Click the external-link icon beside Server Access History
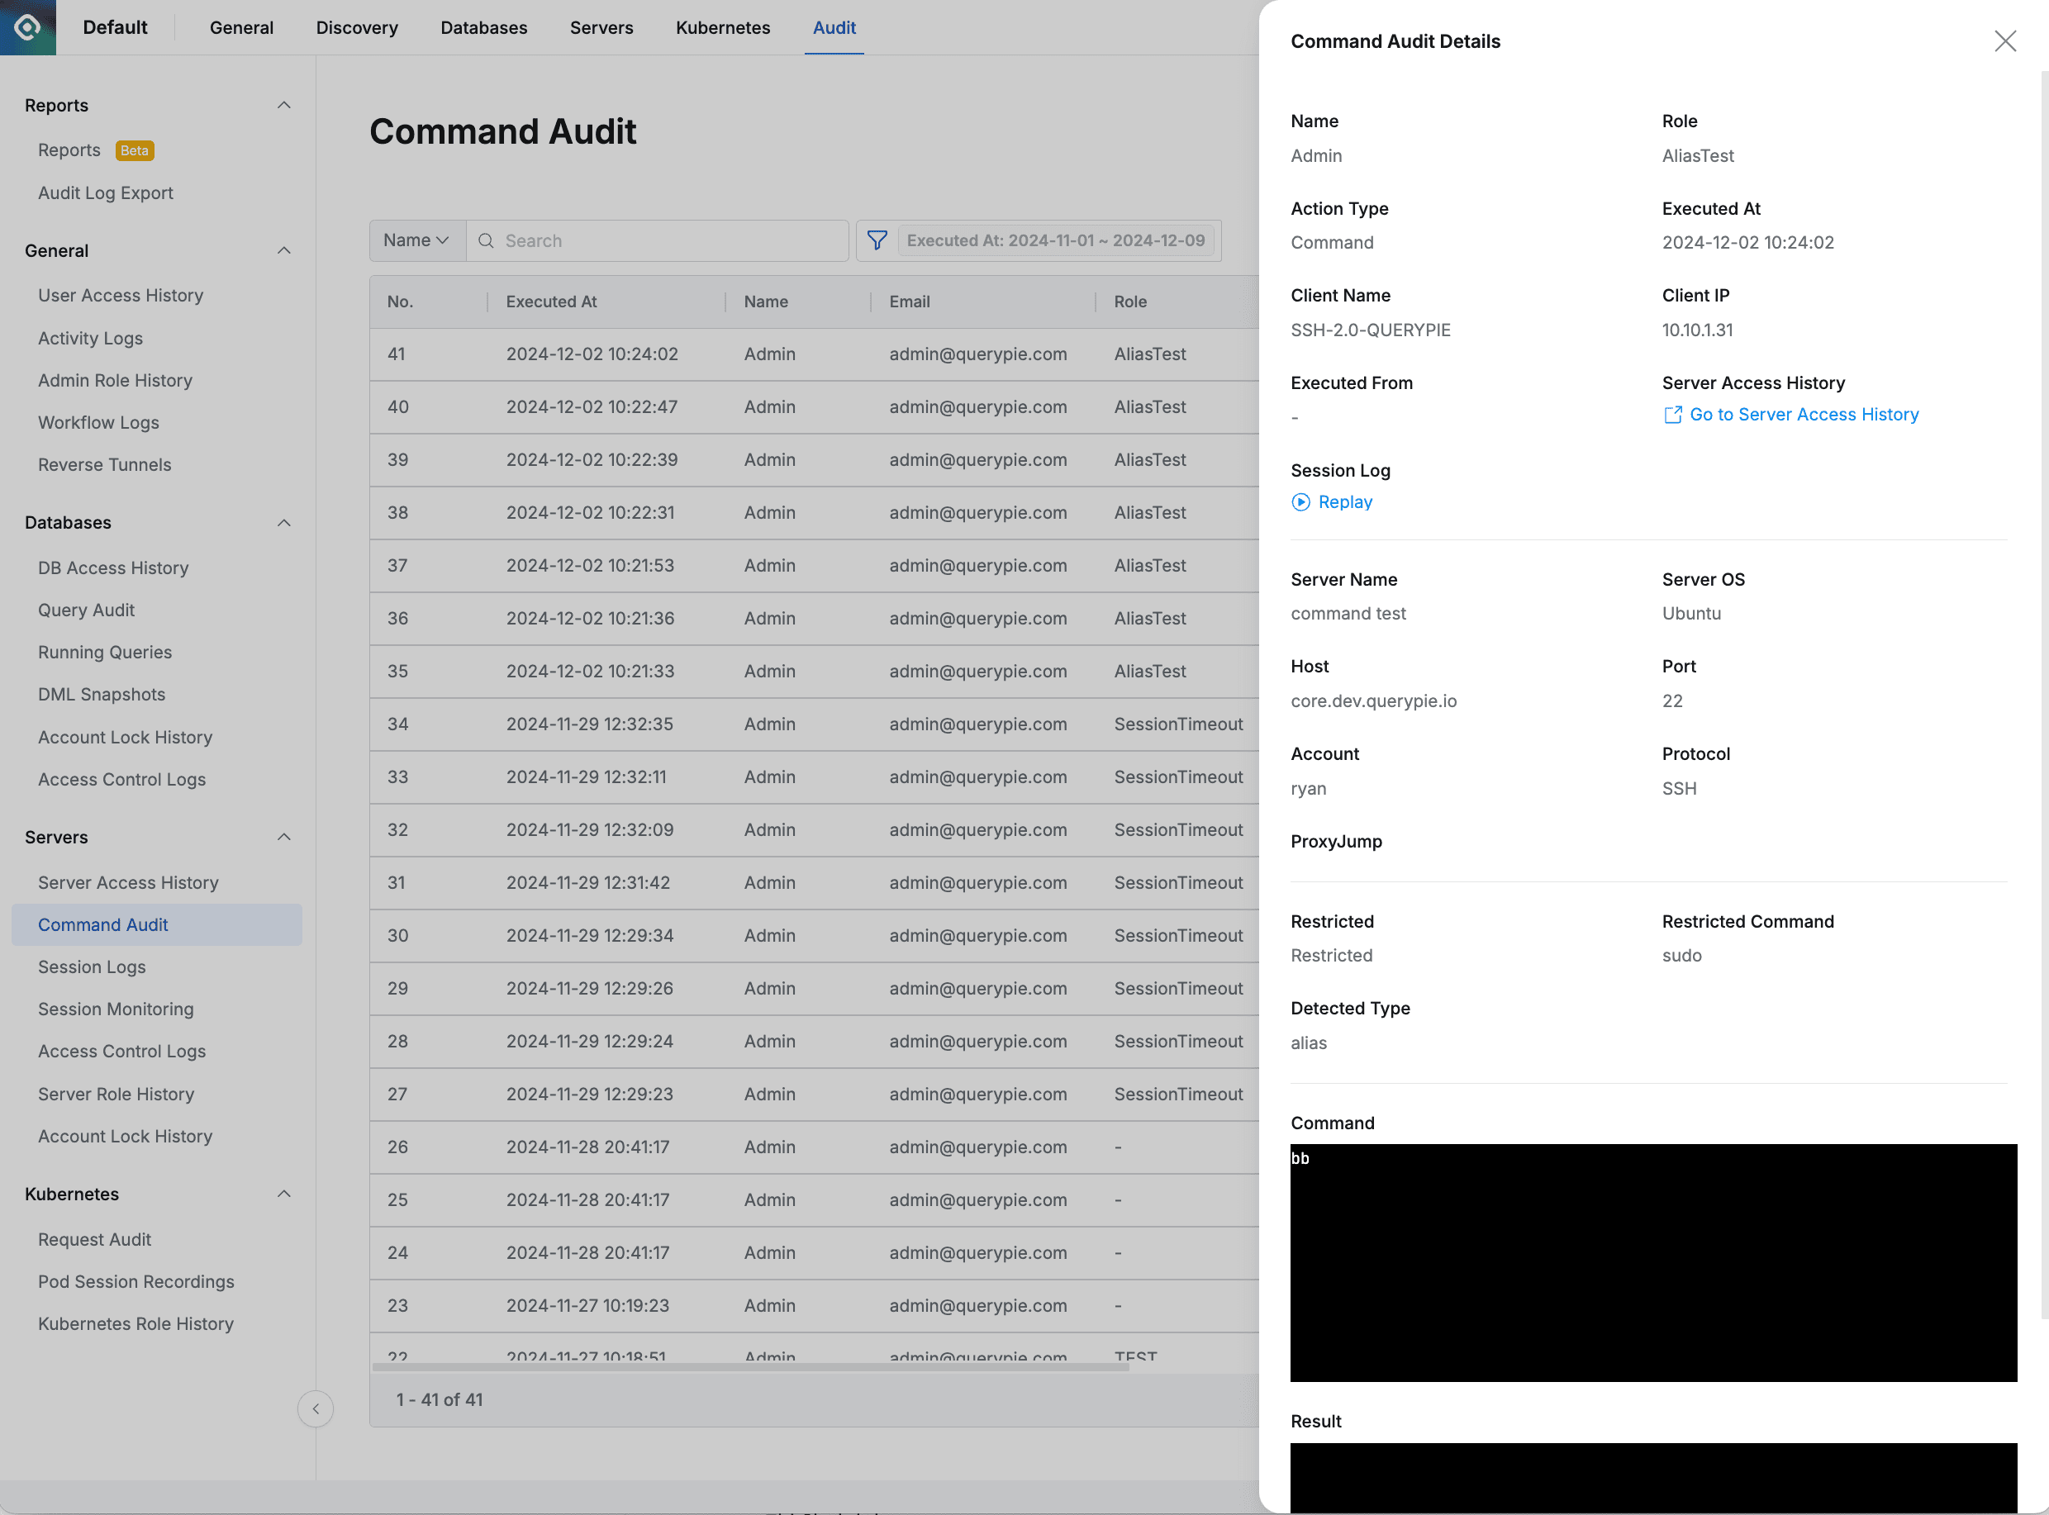The image size is (2049, 1515). click(1675, 415)
